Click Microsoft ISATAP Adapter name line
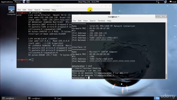The width and height of the screenshot is (177, 100). 95,52
